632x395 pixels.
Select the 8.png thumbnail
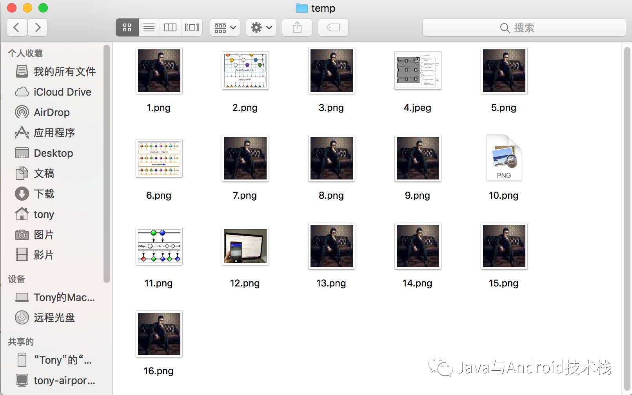click(332, 158)
